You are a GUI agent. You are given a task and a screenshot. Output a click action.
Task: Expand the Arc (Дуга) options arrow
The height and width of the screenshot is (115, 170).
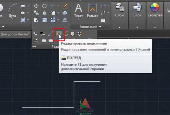click(12, 19)
